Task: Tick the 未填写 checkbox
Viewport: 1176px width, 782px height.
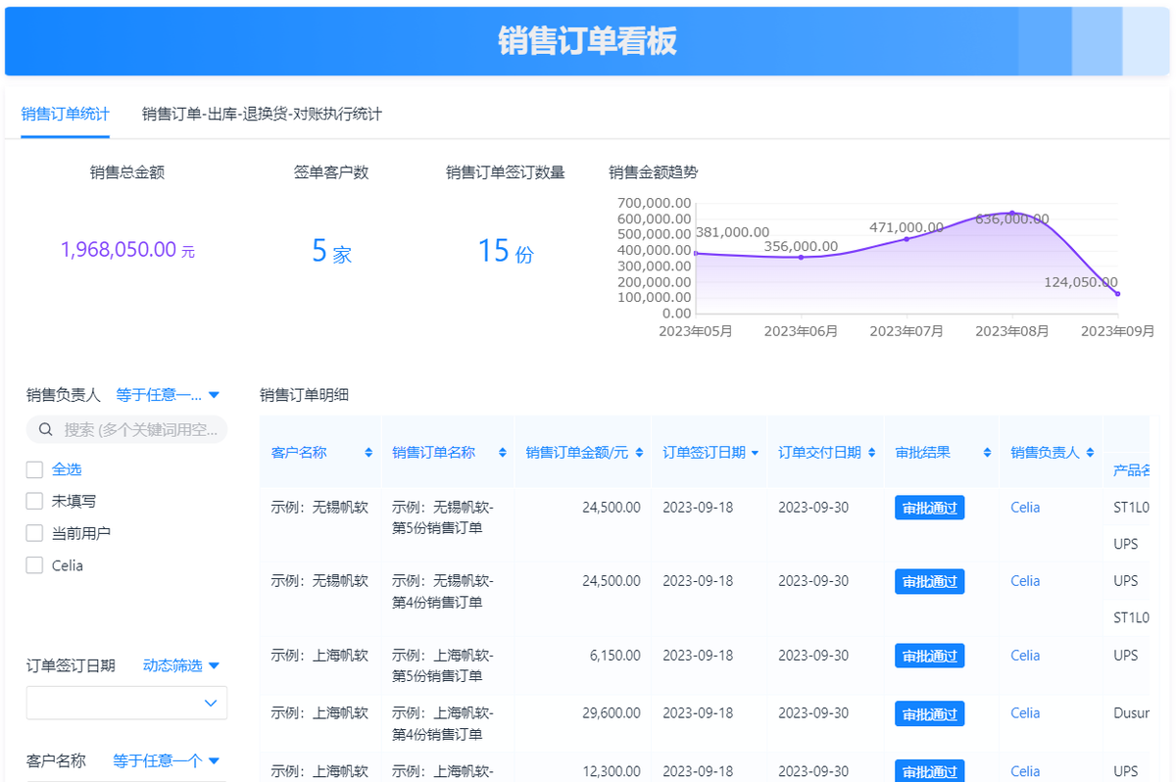Action: pyautogui.click(x=34, y=502)
